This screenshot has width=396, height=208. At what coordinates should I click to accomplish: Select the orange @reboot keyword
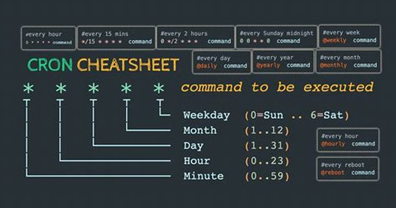[x=333, y=173]
